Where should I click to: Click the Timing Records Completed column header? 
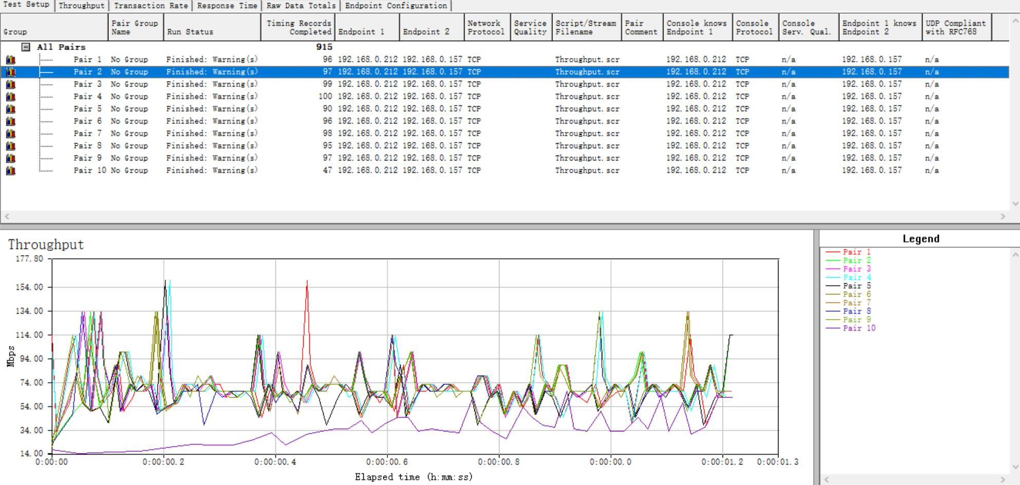(x=298, y=28)
